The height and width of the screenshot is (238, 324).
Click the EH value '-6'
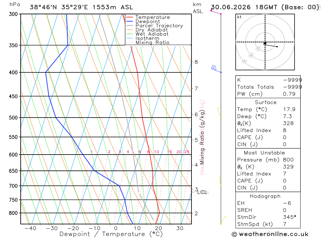coord(287,203)
